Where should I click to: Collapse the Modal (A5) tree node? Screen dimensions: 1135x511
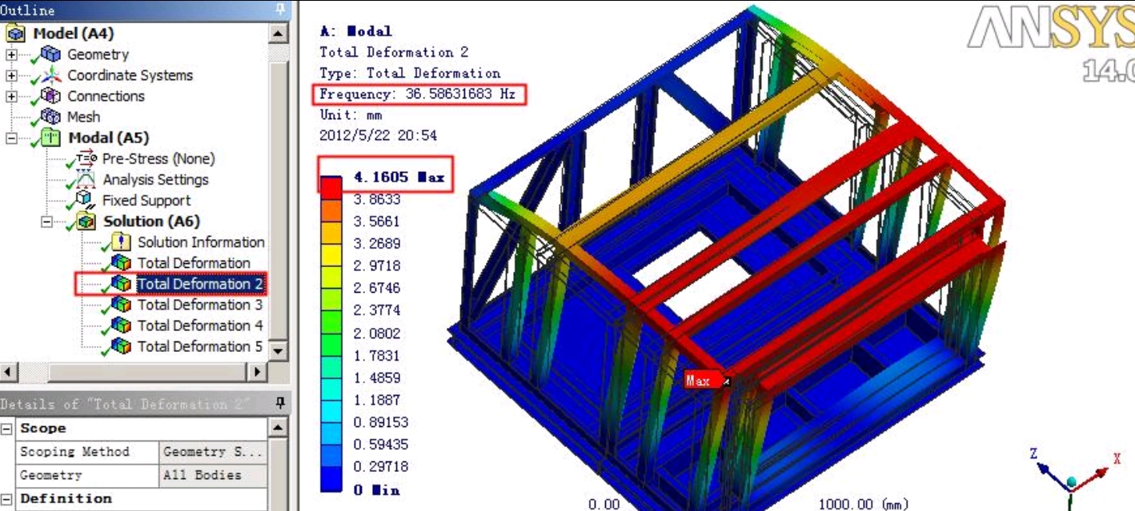pyautogui.click(x=11, y=138)
